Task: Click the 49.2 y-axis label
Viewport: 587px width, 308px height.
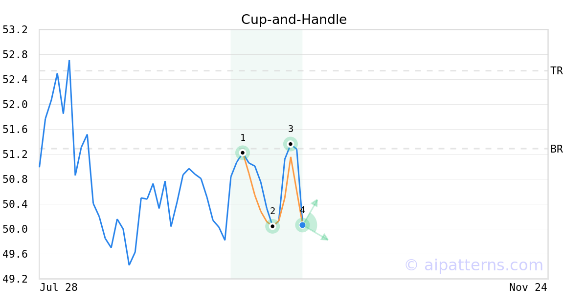Action: [15, 279]
